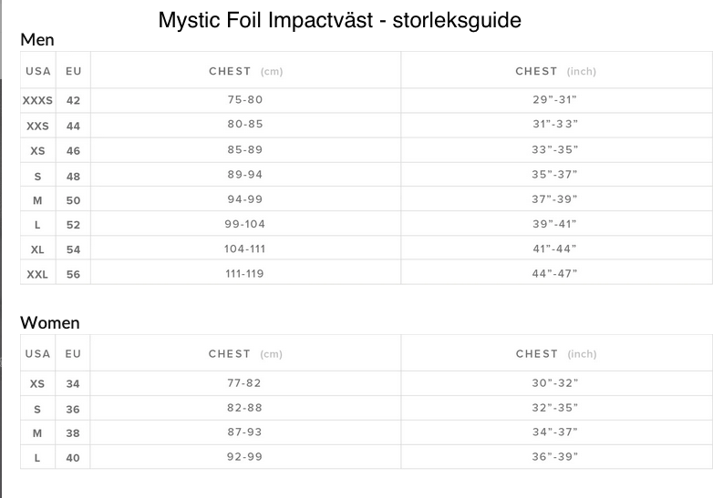Click the EU size 34 cell

coord(73,384)
